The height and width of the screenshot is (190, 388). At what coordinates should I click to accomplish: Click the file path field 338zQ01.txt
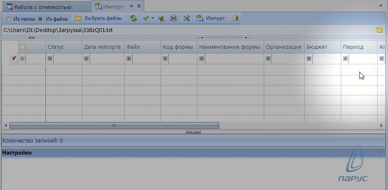[188, 30]
